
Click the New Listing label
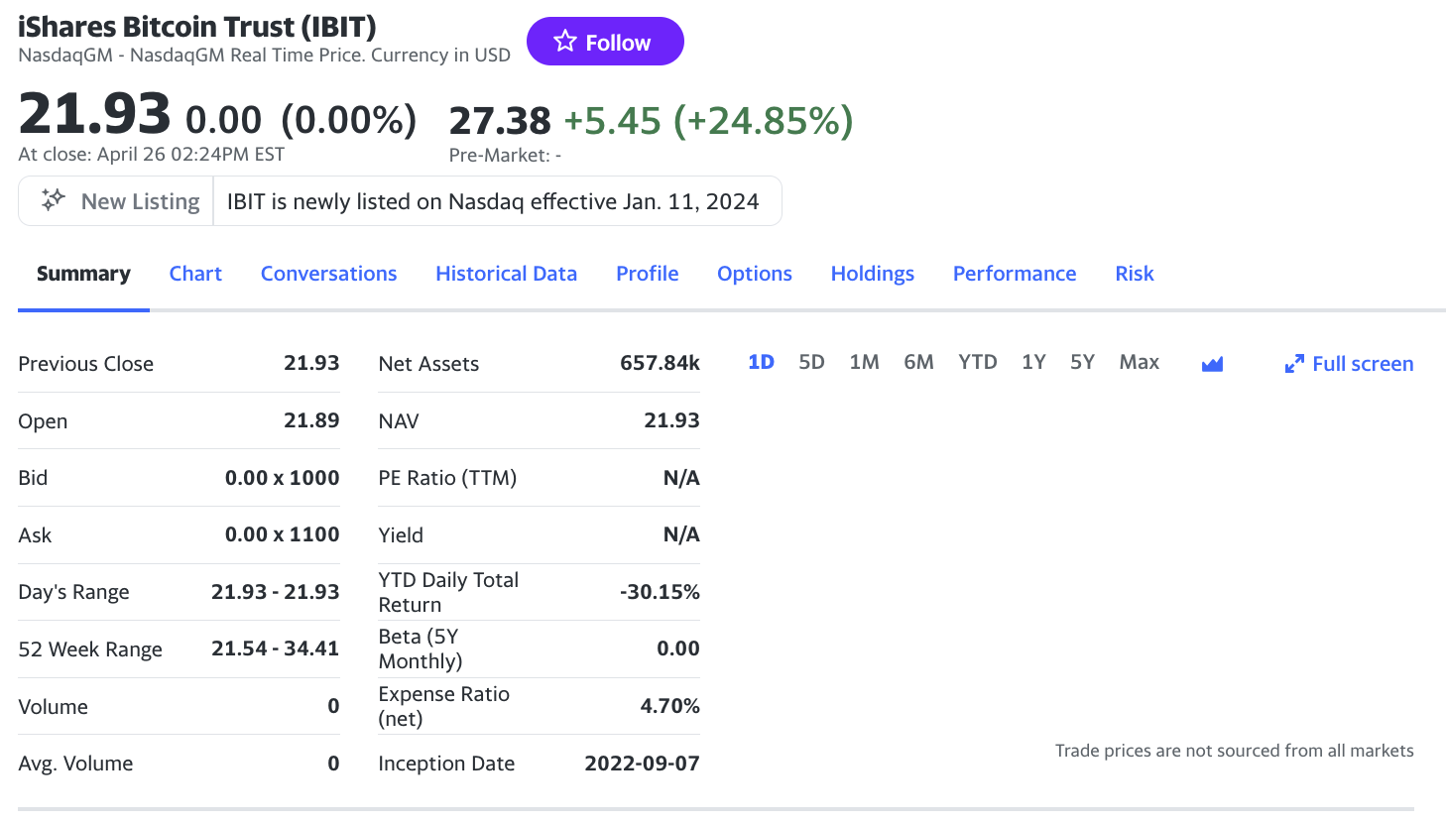[141, 201]
